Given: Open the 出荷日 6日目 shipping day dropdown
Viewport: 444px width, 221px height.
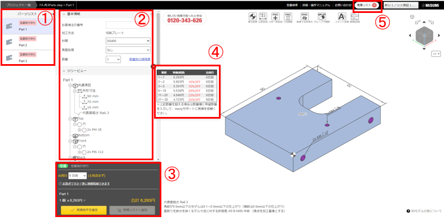Looking at the screenshot, I should 77,175.
